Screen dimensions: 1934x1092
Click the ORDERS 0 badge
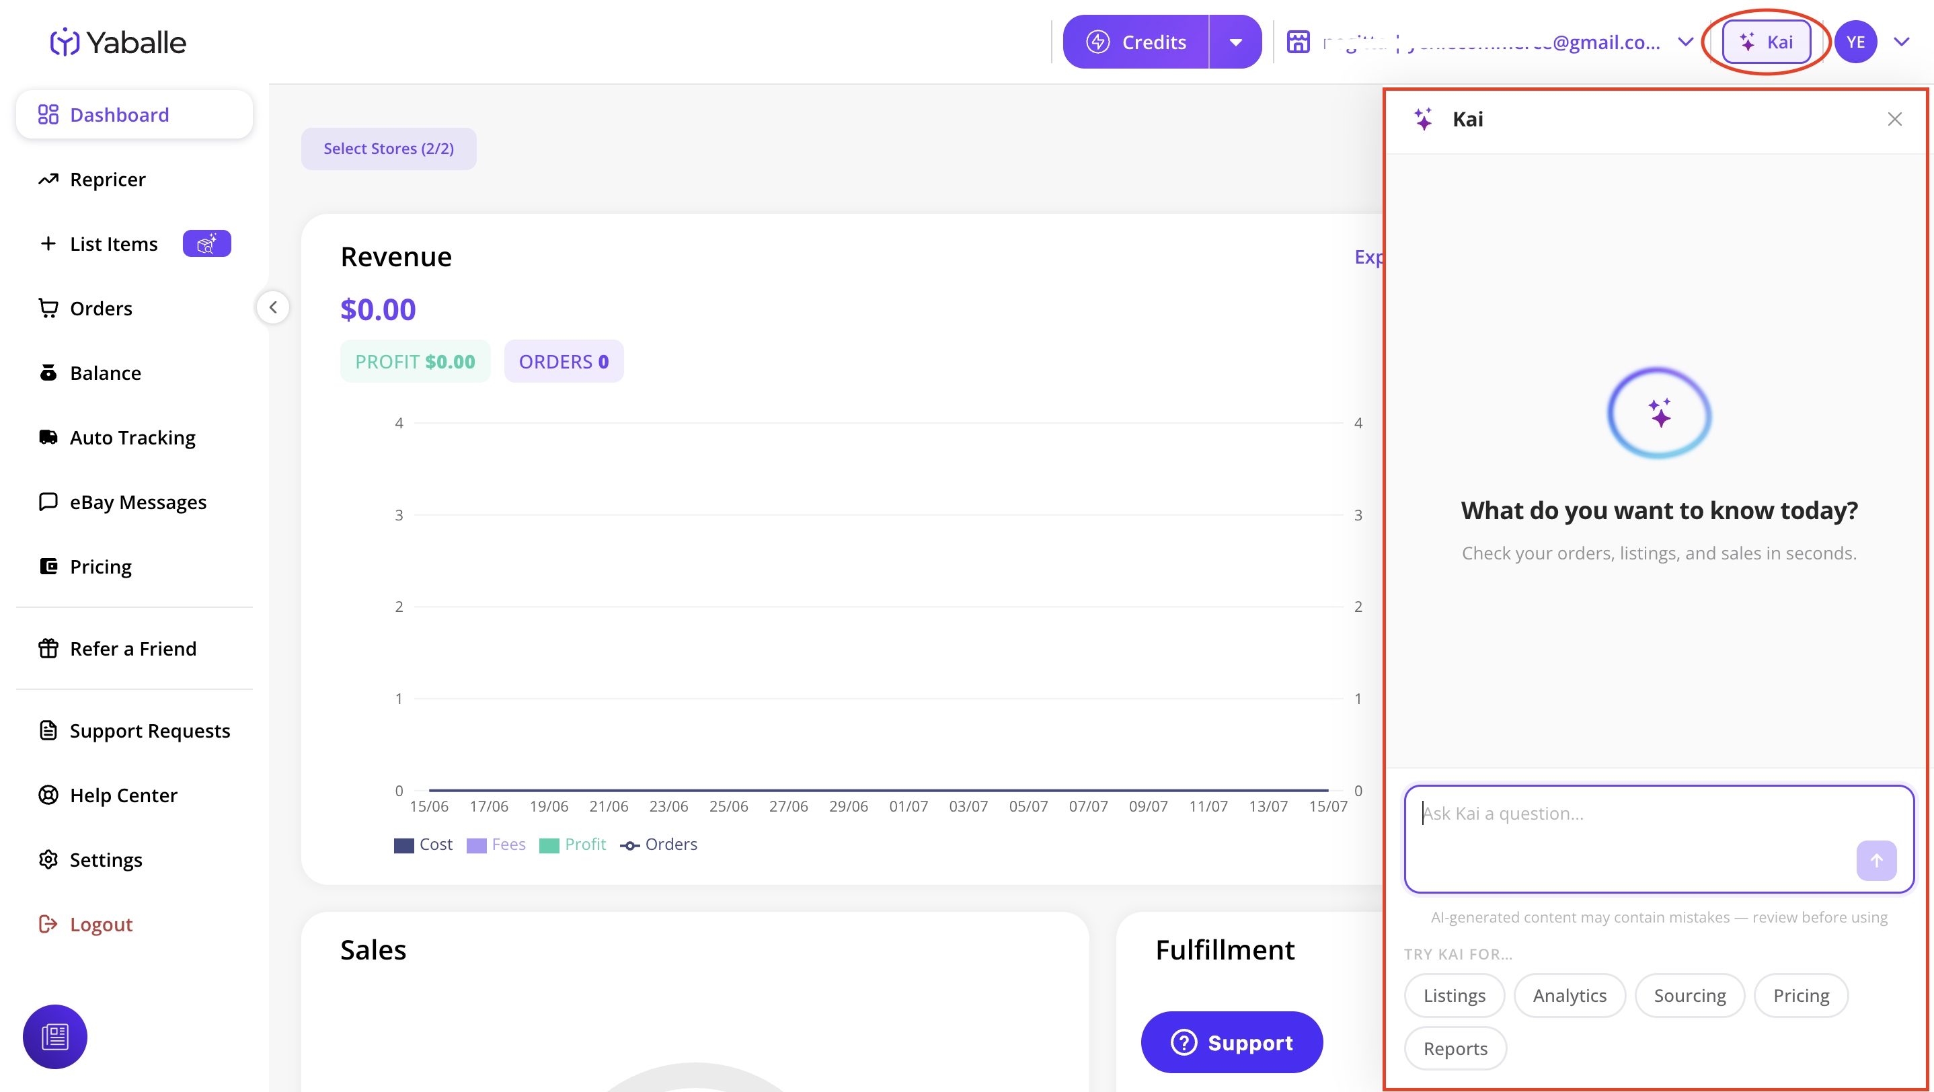pos(563,362)
